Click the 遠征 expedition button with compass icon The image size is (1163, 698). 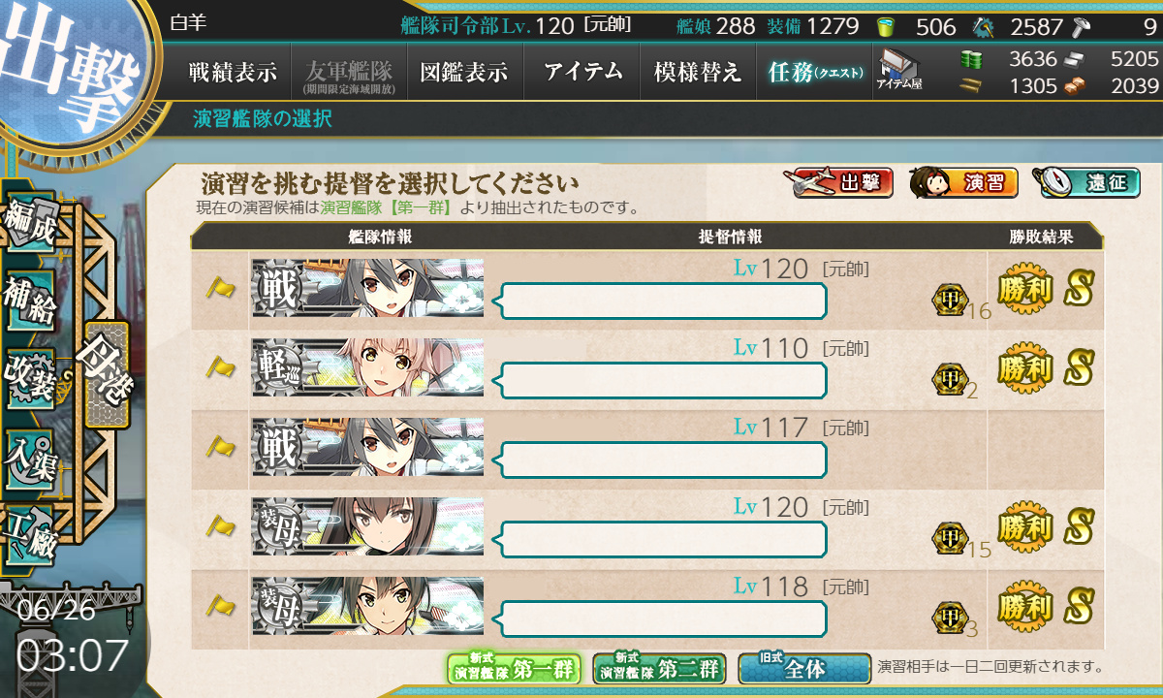click(1085, 181)
